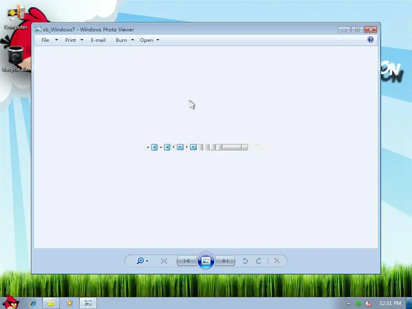The height and width of the screenshot is (309, 412).
Task: Click the Photo Viewer title bar icon
Action: pos(38,29)
